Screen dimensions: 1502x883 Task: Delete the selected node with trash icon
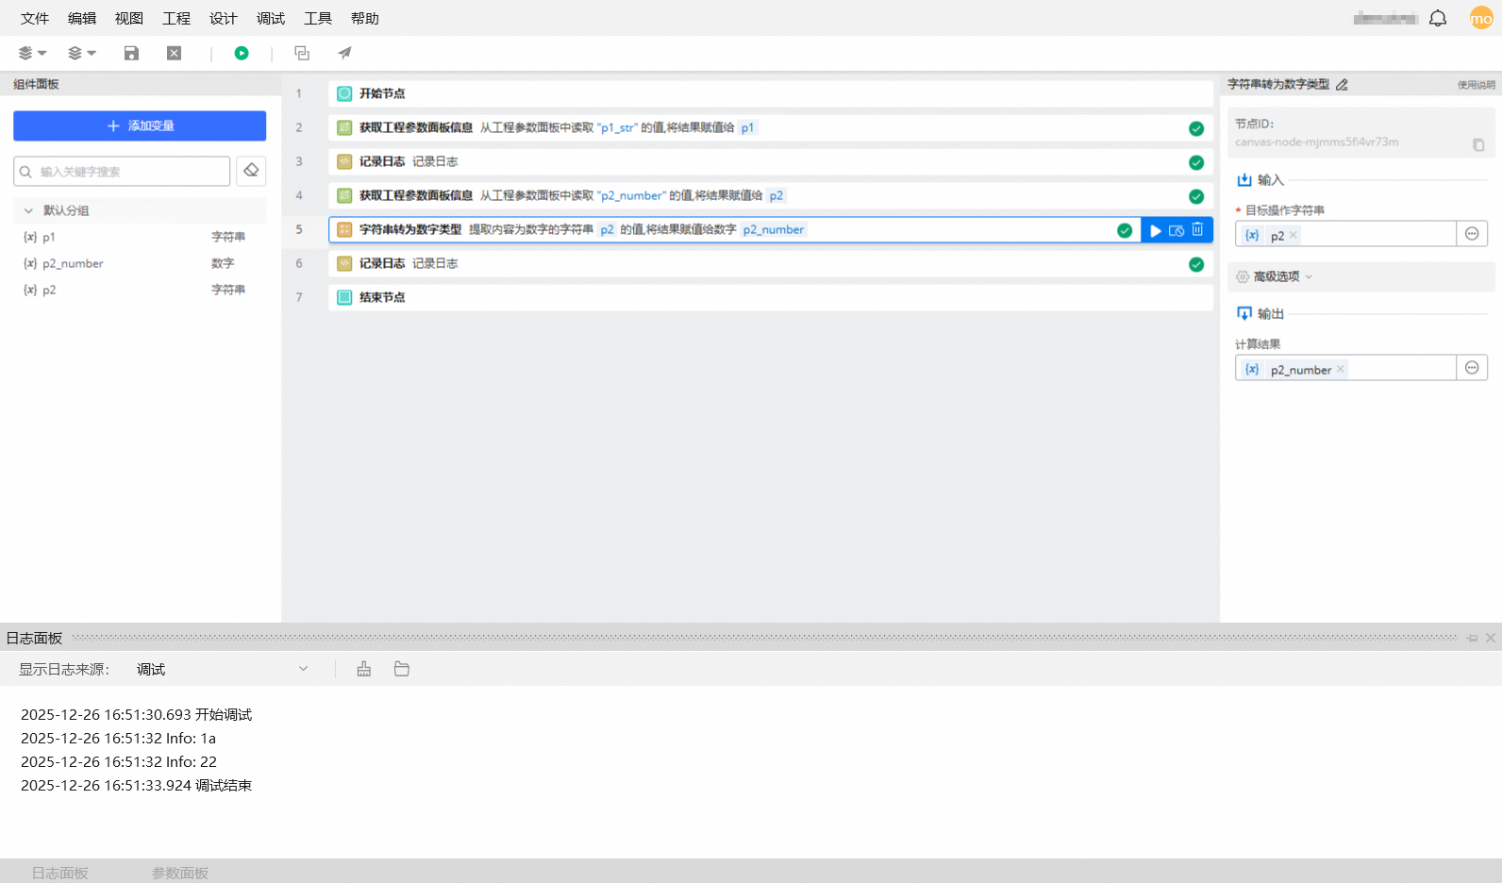point(1197,229)
